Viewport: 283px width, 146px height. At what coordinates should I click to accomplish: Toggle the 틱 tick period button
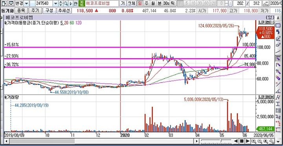click(x=173, y=3)
